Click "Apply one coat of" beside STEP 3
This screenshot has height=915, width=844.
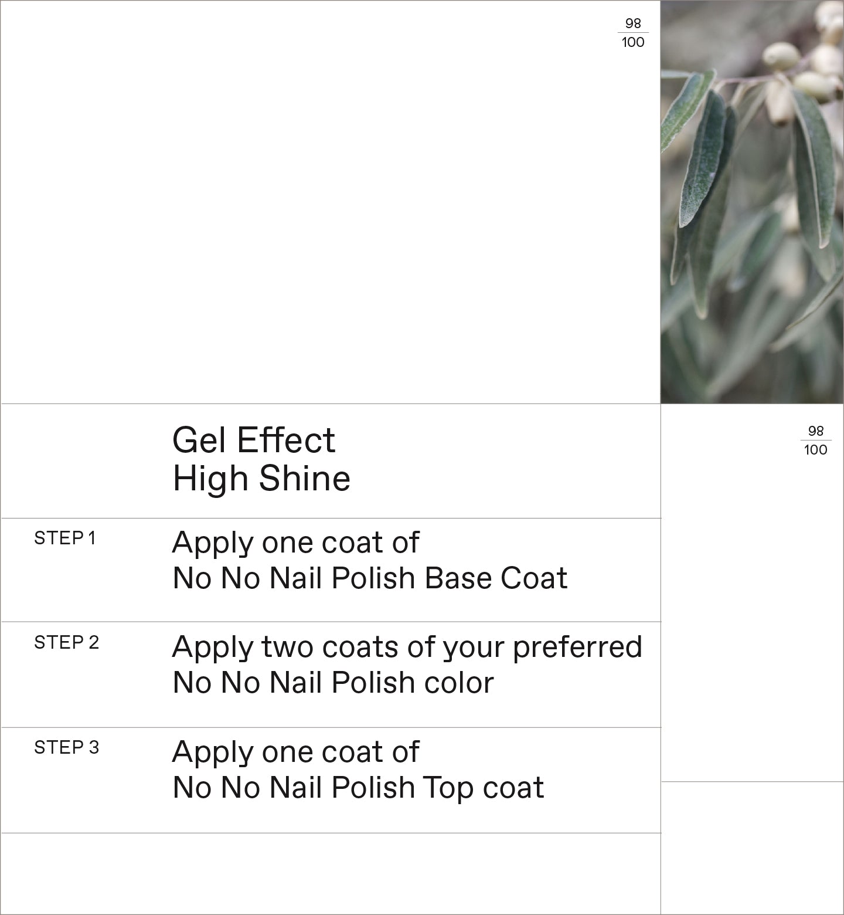295,752
